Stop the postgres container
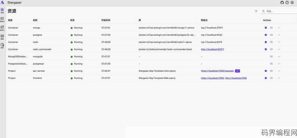The width and height of the screenshot is (297, 138). point(266,35)
